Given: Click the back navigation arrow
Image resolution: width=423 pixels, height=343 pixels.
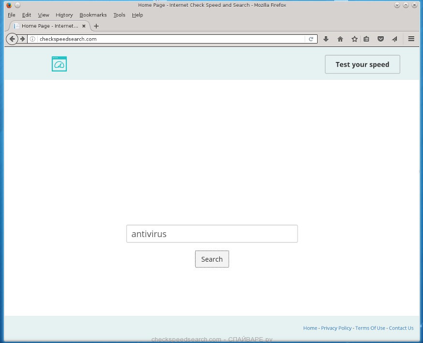Looking at the screenshot, I should pyautogui.click(x=12, y=39).
